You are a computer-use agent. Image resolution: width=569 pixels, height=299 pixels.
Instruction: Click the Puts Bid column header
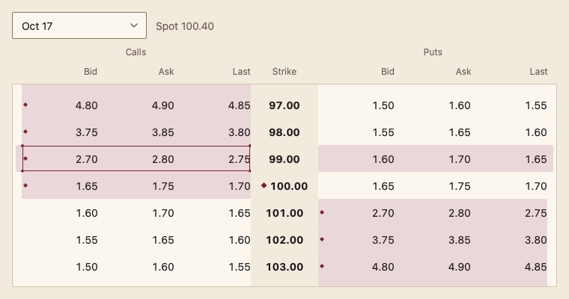388,72
